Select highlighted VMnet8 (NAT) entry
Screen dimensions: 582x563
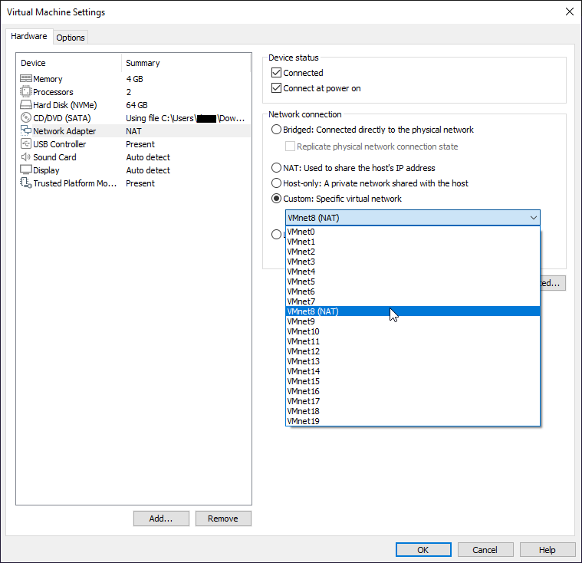click(413, 311)
